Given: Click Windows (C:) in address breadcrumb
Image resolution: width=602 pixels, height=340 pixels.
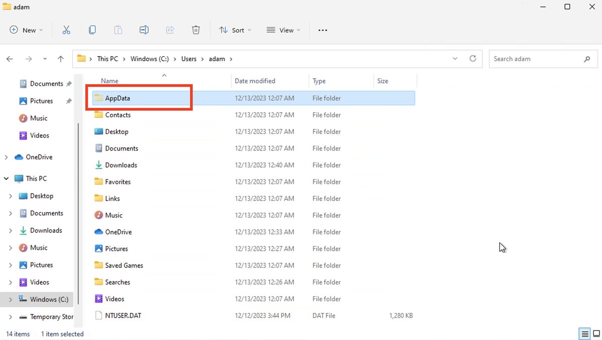Looking at the screenshot, I should (x=149, y=59).
